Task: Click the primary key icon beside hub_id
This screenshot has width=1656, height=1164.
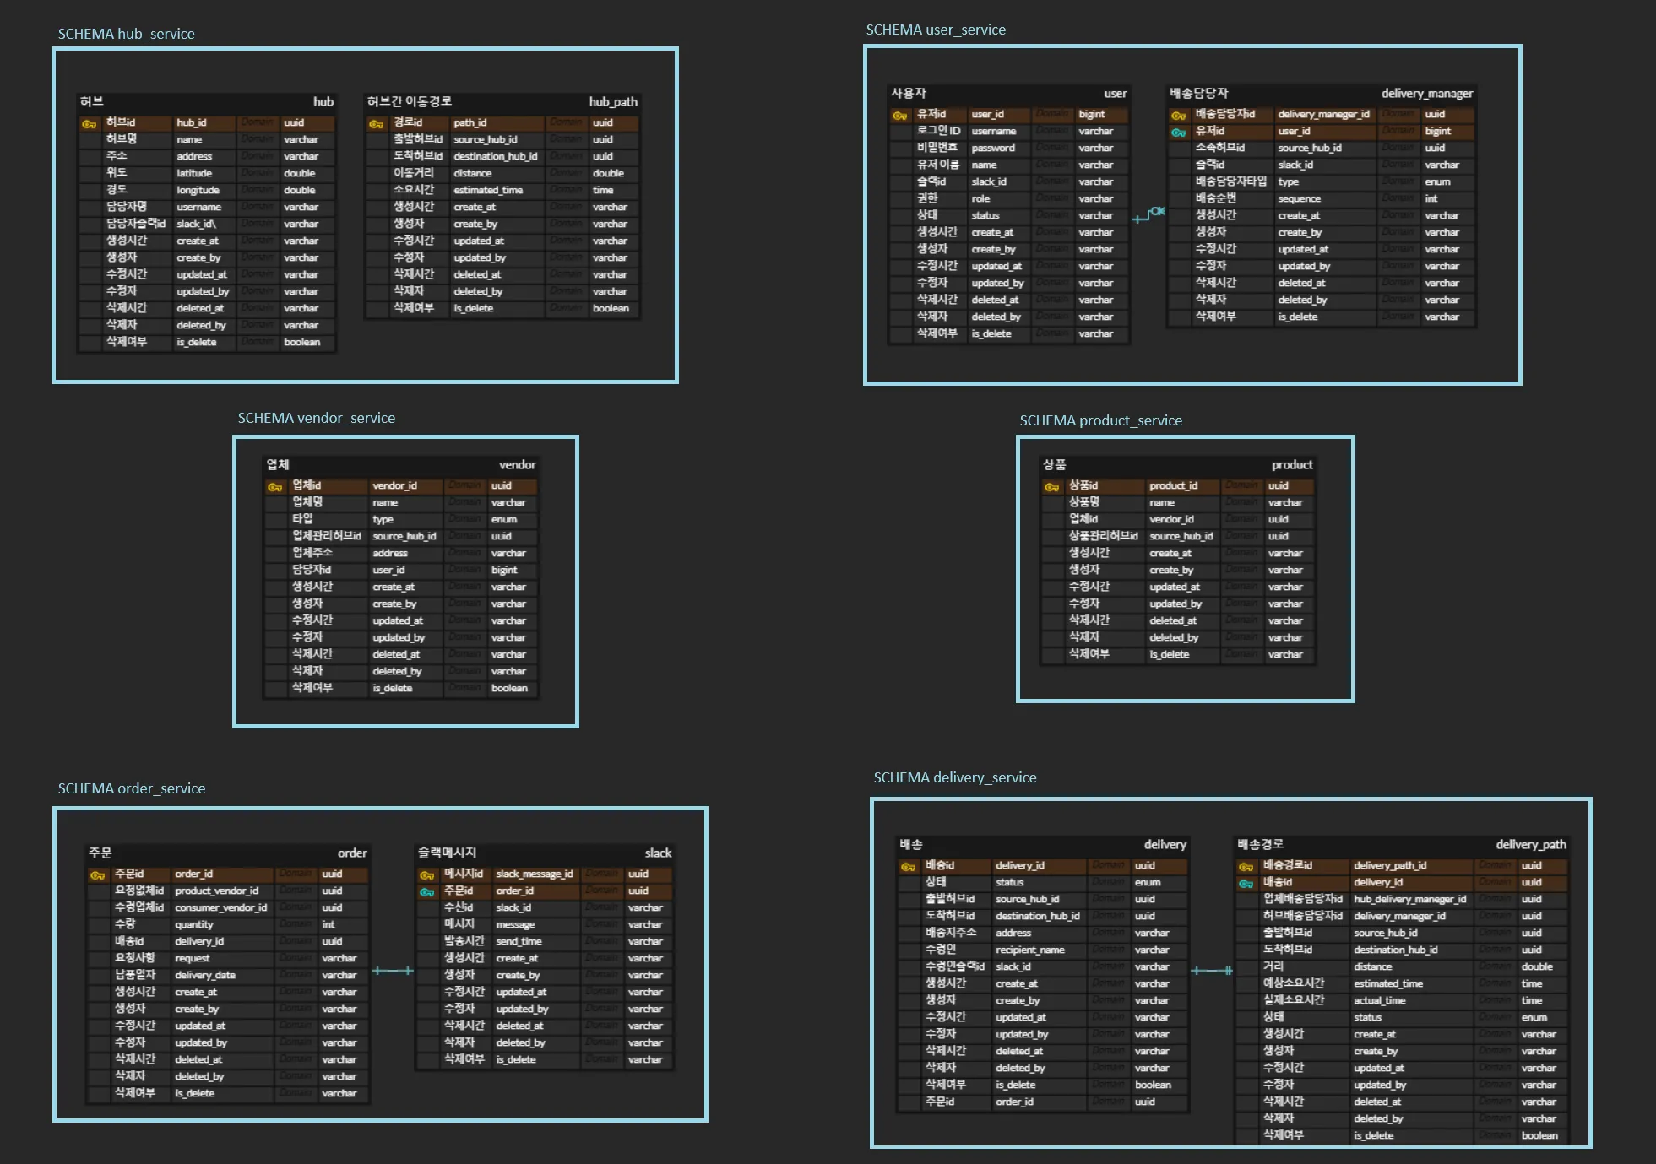Action: pos(89,123)
